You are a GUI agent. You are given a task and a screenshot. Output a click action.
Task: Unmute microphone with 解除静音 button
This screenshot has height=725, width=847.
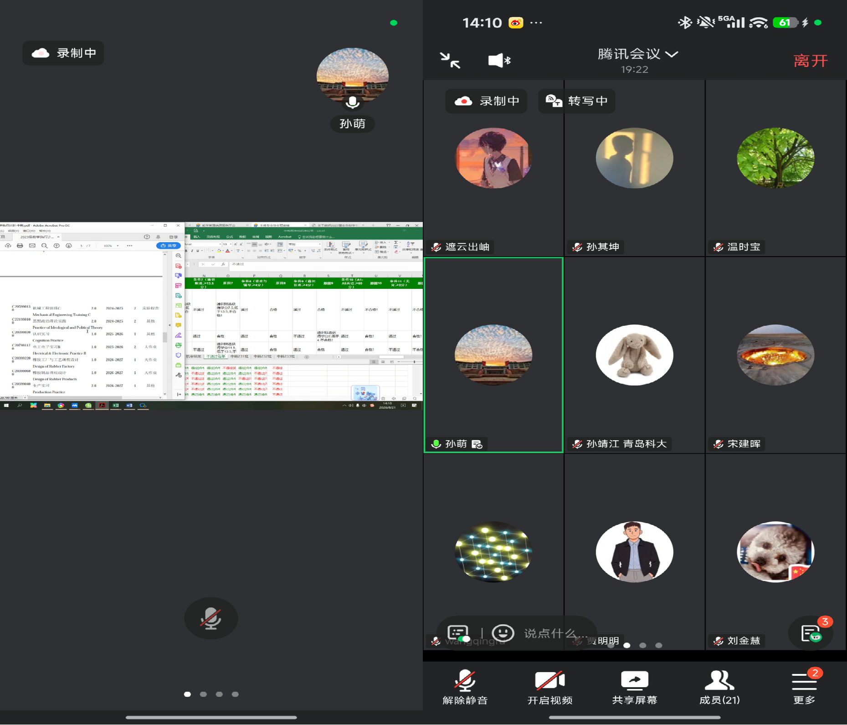[465, 687]
